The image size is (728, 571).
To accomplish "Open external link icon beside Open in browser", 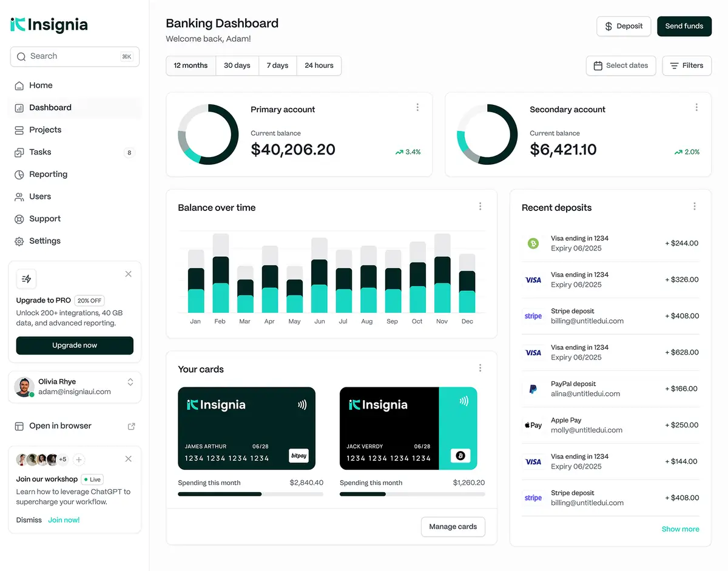I will pyautogui.click(x=131, y=426).
